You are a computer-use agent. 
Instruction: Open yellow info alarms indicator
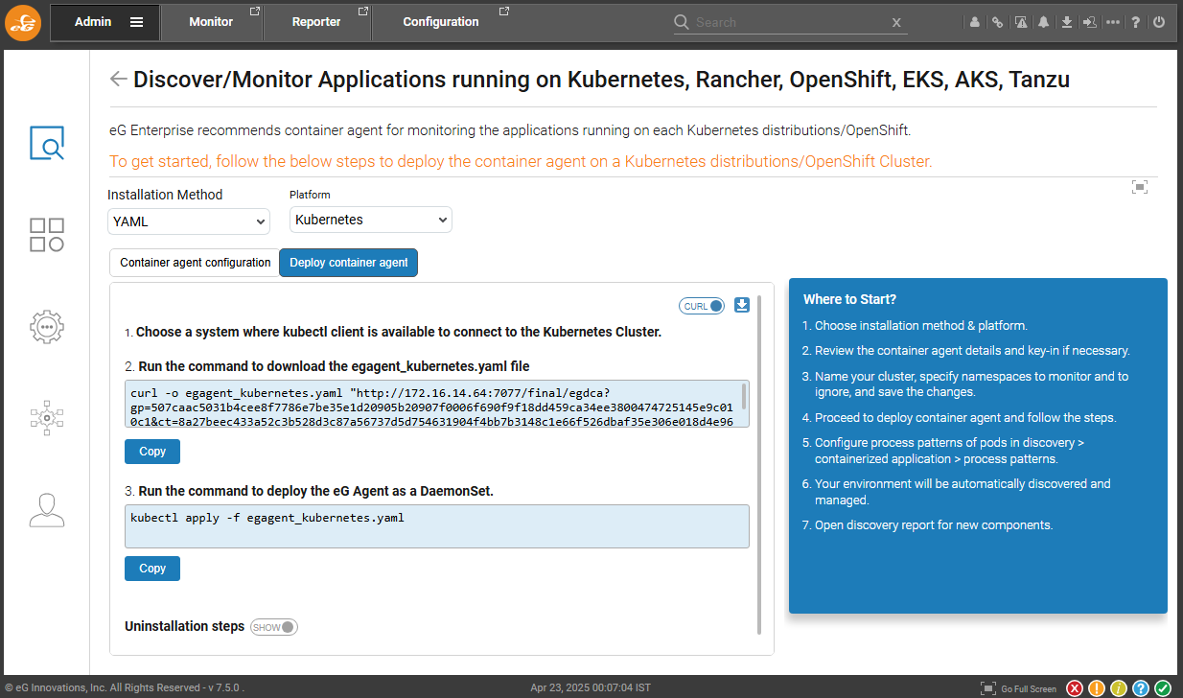click(1119, 688)
